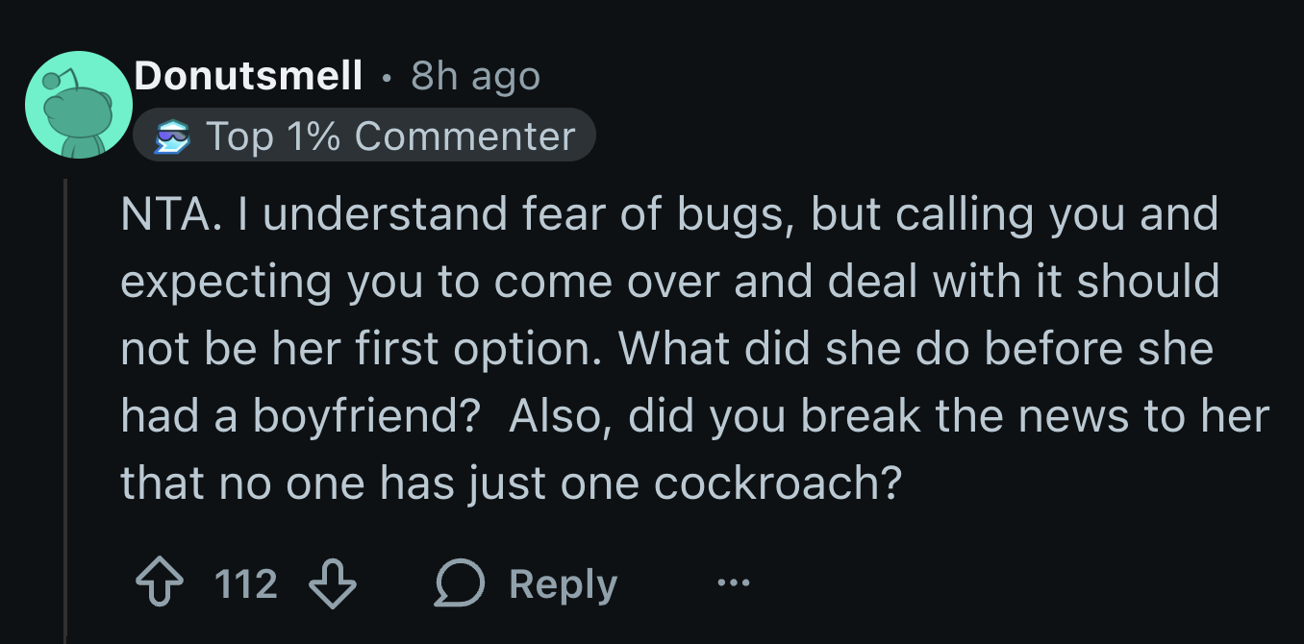
Task: Click the word "cockroach?" in the comment
Action: [778, 484]
